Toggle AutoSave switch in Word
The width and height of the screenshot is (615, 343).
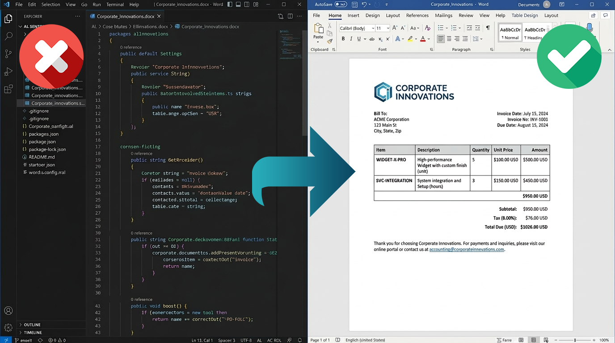341,4
